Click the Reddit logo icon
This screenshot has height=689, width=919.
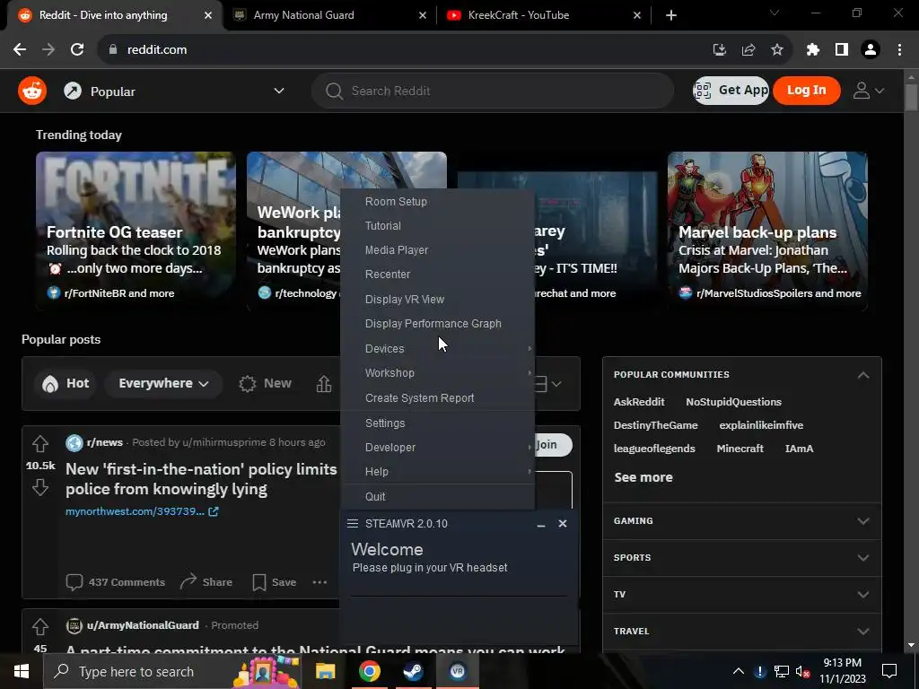point(32,91)
